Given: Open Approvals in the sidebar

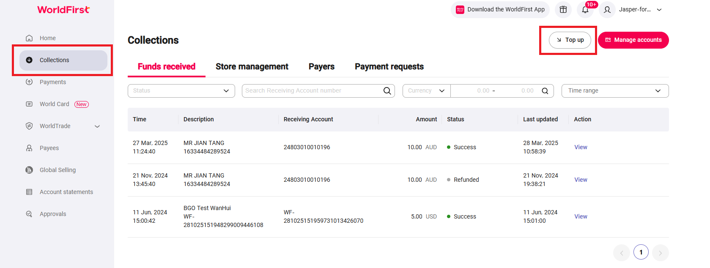Looking at the screenshot, I should click(53, 214).
